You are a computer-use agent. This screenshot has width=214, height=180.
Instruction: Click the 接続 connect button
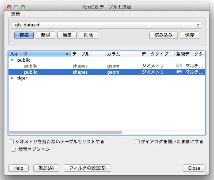(x=24, y=35)
